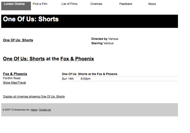Open the Find a Film menu
Image resolution: width=190 pixels, height=133 pixels.
(x=40, y=4)
